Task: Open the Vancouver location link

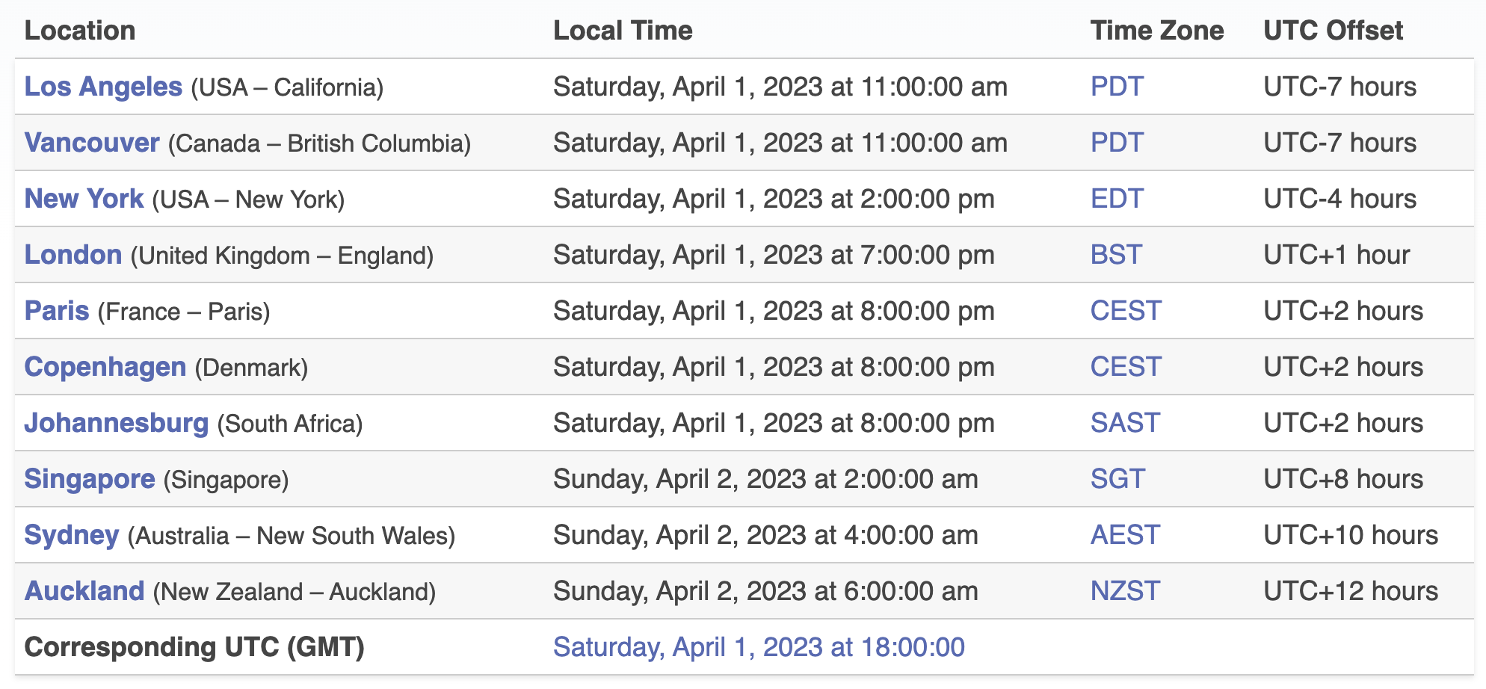Action: click(92, 143)
